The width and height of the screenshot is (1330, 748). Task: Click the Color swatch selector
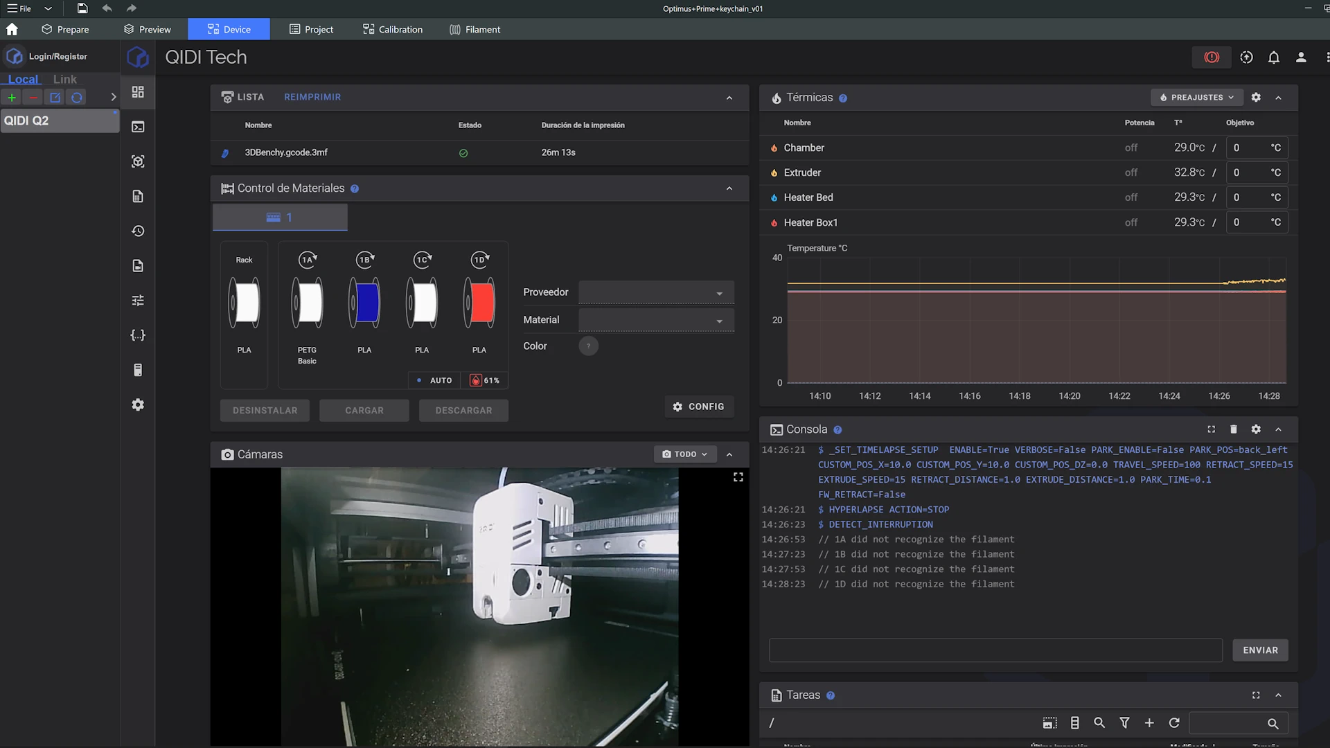click(588, 346)
